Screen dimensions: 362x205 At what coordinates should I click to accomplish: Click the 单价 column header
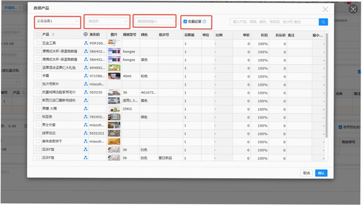coord(246,35)
